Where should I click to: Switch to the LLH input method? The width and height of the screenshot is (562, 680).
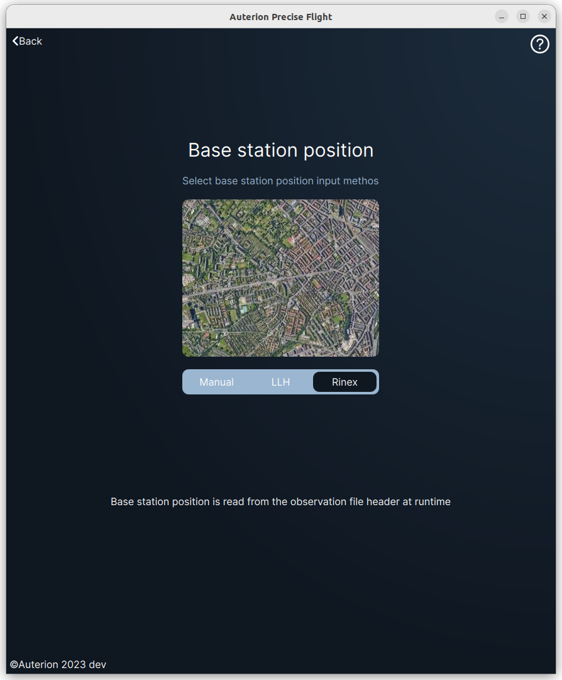280,382
